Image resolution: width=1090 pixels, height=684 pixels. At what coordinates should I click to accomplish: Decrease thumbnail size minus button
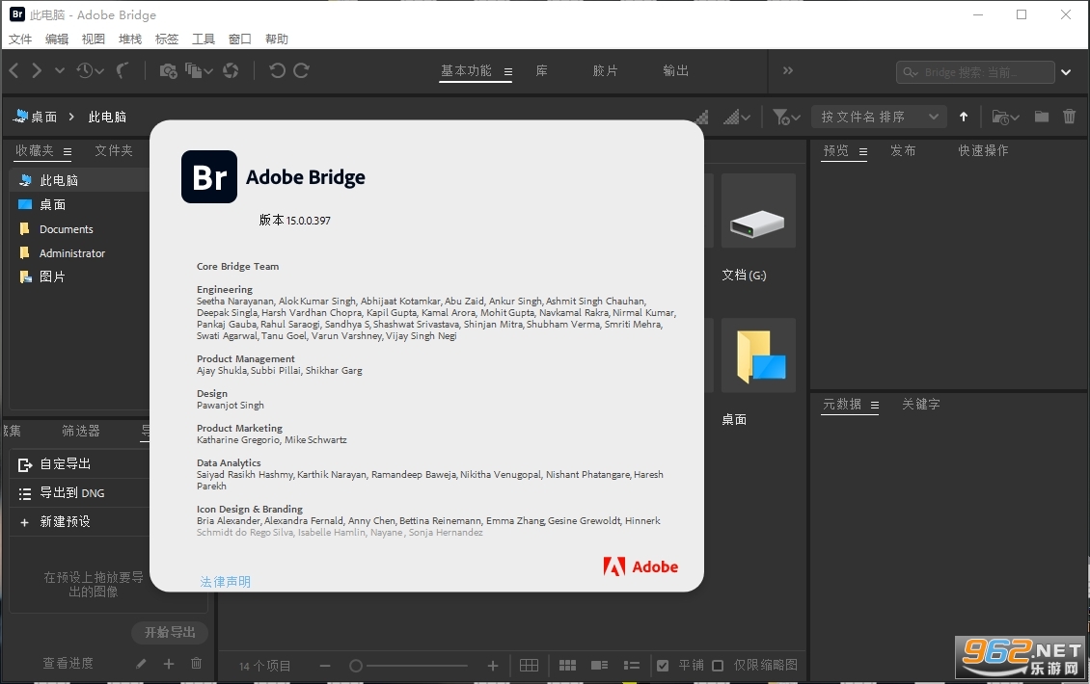(x=325, y=666)
